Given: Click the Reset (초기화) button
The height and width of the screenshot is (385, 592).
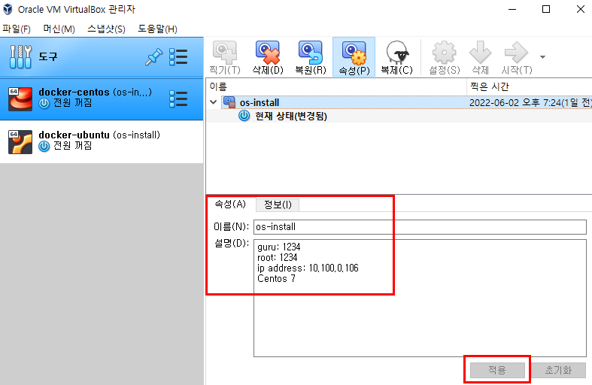Looking at the screenshot, I should pyautogui.click(x=558, y=370).
